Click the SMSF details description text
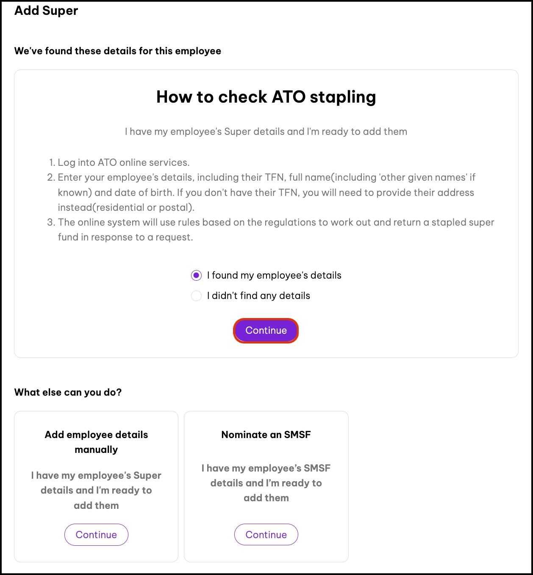The height and width of the screenshot is (575, 533). (x=266, y=483)
